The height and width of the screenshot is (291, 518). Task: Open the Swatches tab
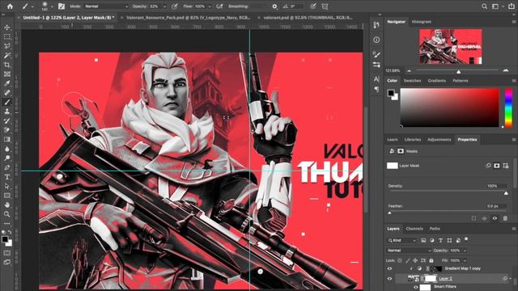tap(412, 81)
